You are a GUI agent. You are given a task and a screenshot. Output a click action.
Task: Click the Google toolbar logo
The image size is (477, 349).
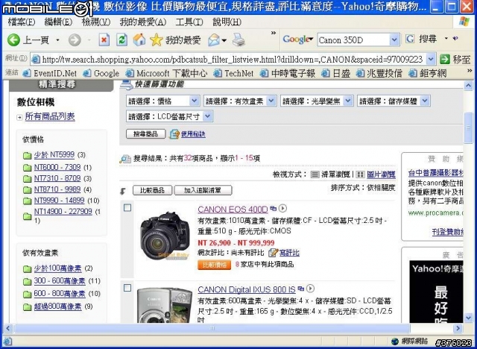(297, 40)
